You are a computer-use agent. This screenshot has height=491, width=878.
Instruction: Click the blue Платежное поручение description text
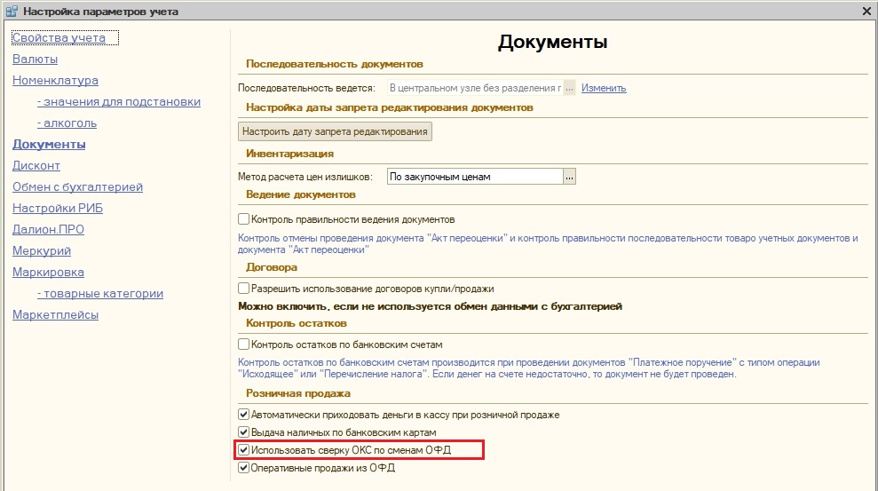point(528,368)
